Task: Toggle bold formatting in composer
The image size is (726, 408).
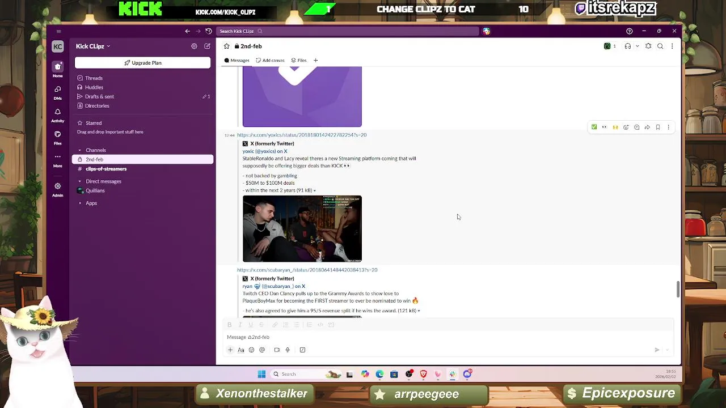Action: pos(229,325)
